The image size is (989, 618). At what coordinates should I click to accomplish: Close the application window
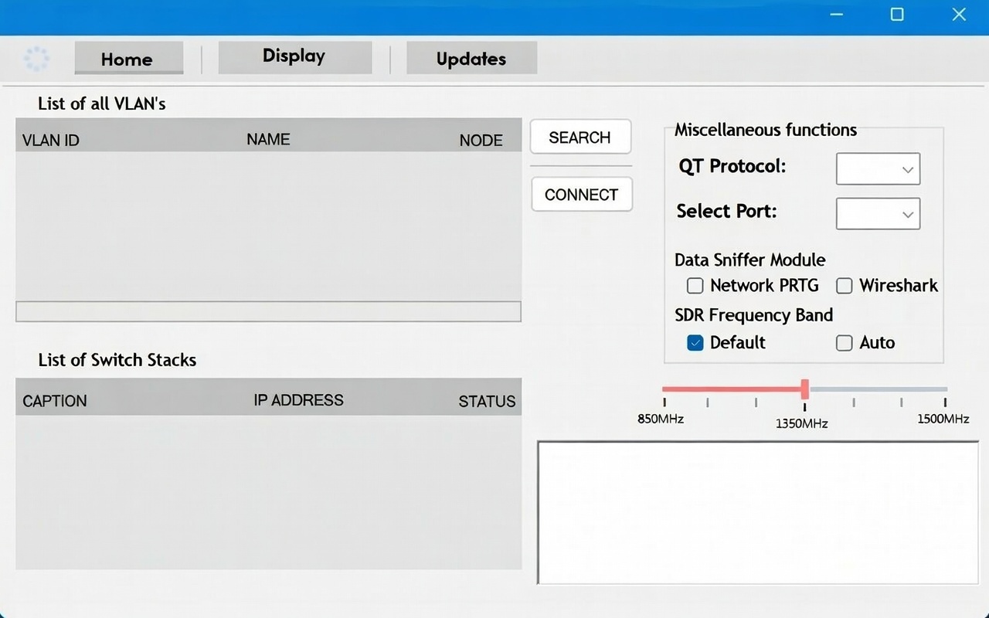(x=959, y=15)
